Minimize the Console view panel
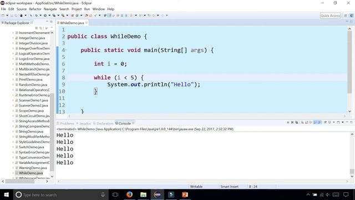This screenshot has height=200, width=355. pos(347,122)
